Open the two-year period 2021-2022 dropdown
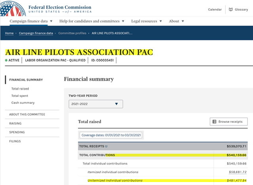 96,104
